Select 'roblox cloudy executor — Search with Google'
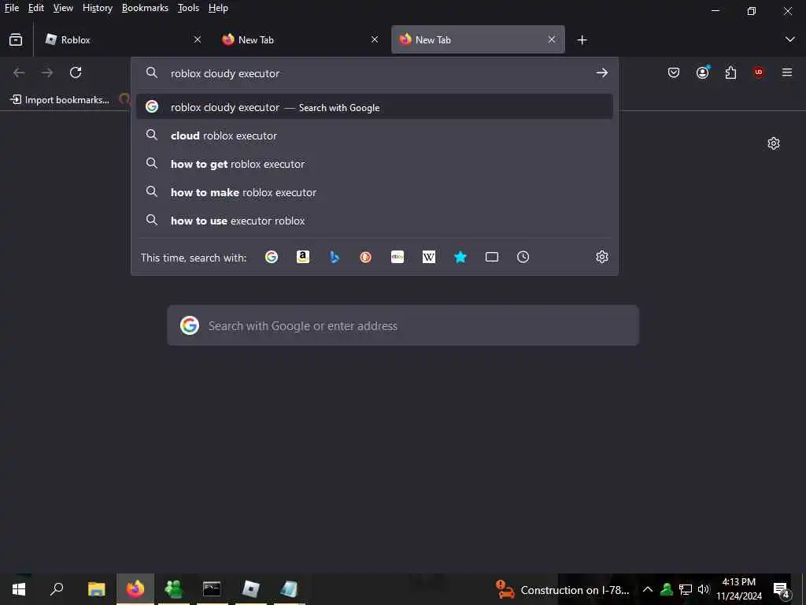Image resolution: width=806 pixels, height=605 pixels. 374,107
